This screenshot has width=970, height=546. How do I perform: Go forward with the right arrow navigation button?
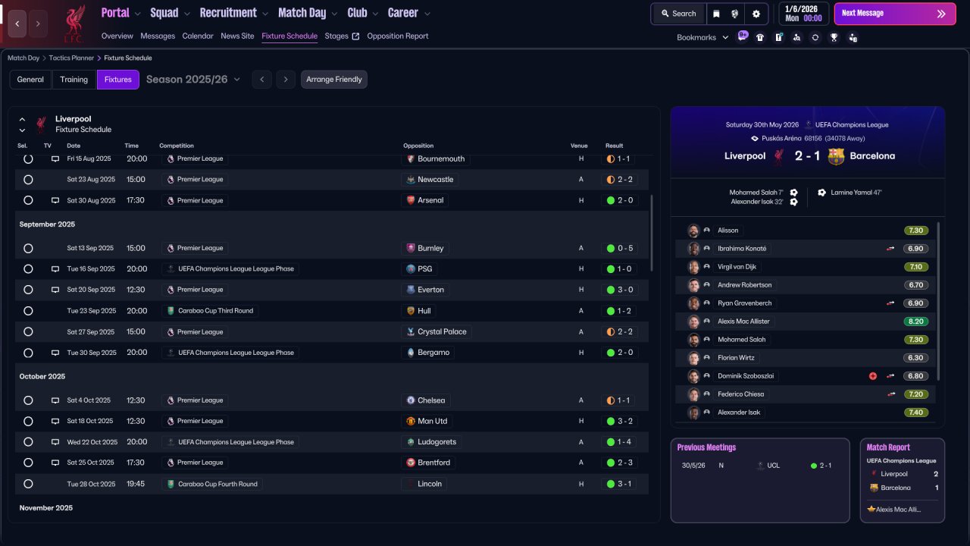click(x=38, y=24)
